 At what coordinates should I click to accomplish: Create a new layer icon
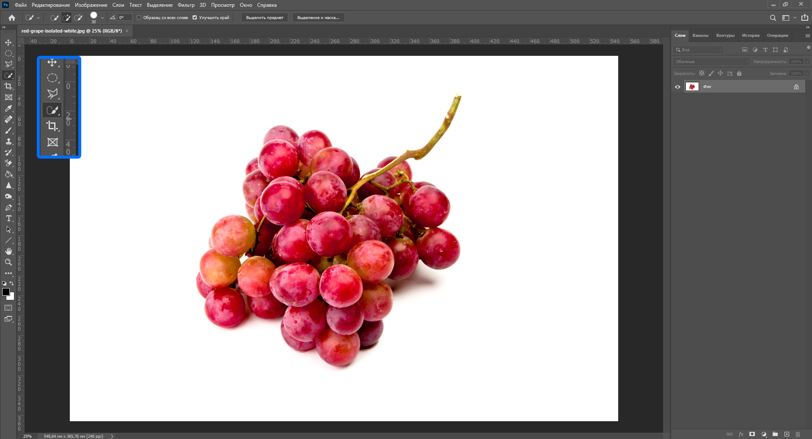(x=787, y=434)
